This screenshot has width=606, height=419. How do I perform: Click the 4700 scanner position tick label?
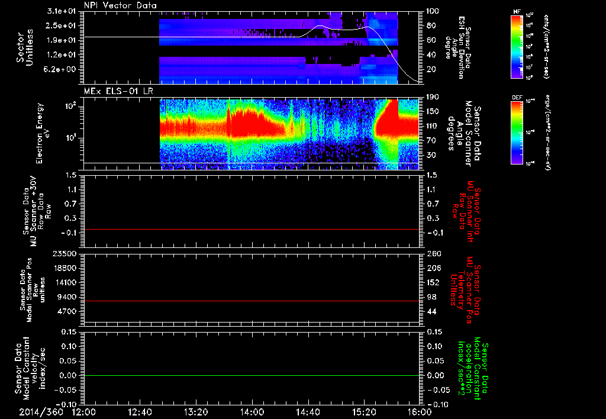(67, 311)
